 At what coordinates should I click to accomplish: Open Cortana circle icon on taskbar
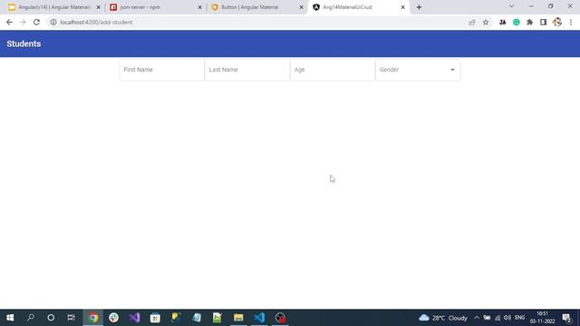(51, 318)
